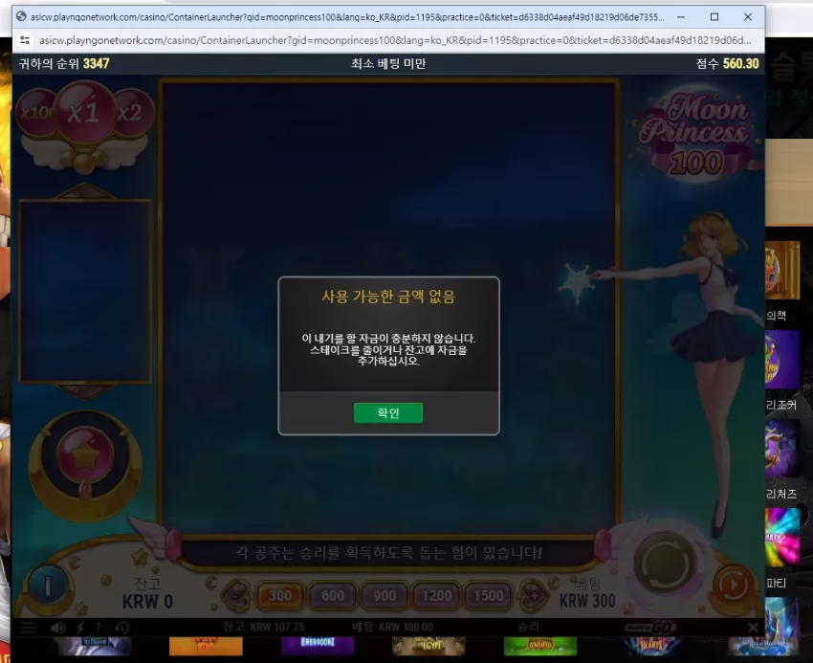Select the 300 bet amount
Screen dimensions: 813x663
coord(280,596)
